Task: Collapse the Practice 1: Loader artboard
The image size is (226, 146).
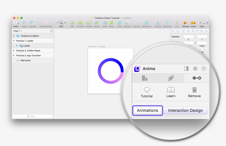Action: [14, 41]
